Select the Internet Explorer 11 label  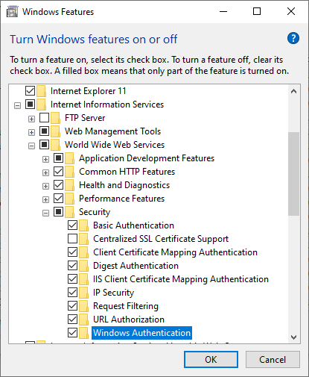coord(89,91)
